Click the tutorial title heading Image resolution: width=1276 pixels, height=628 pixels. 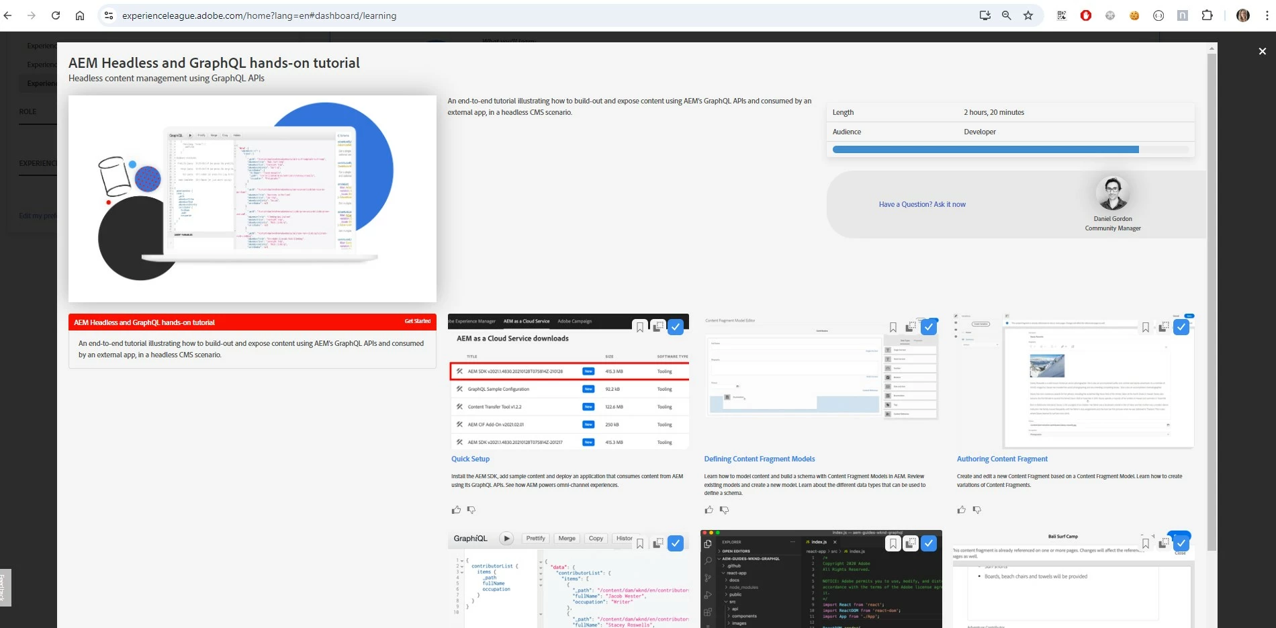point(214,63)
